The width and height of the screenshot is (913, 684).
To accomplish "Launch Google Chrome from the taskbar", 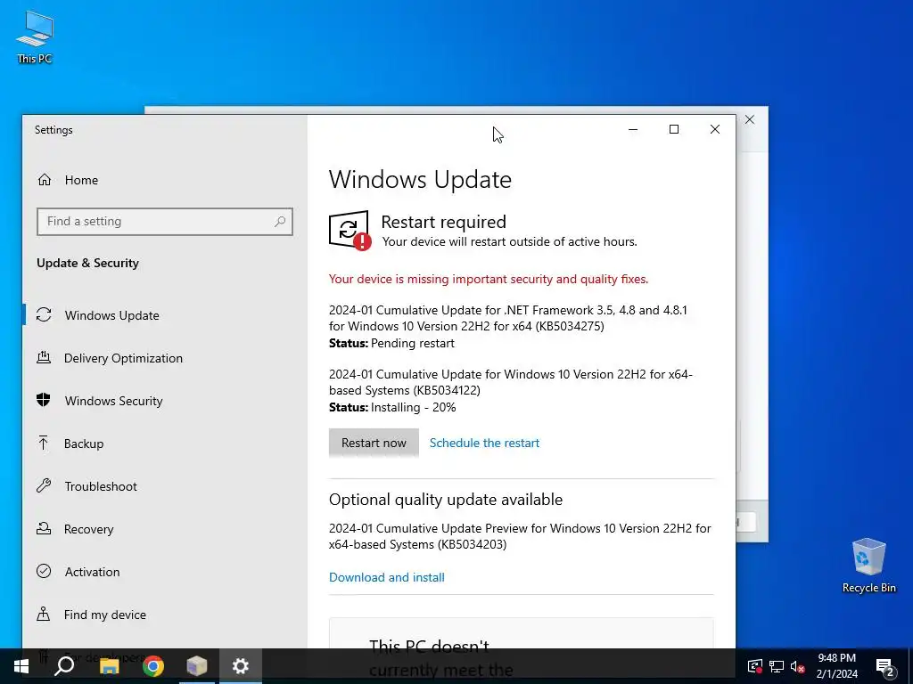I will point(153,666).
